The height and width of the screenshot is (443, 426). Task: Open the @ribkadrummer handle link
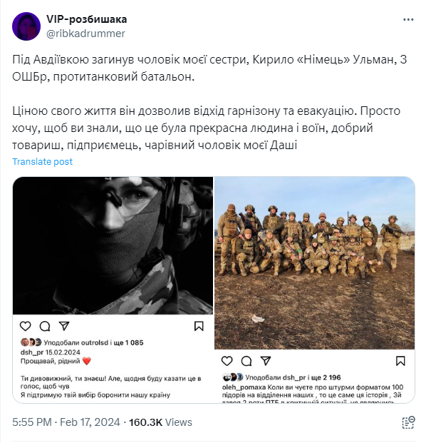85,34
